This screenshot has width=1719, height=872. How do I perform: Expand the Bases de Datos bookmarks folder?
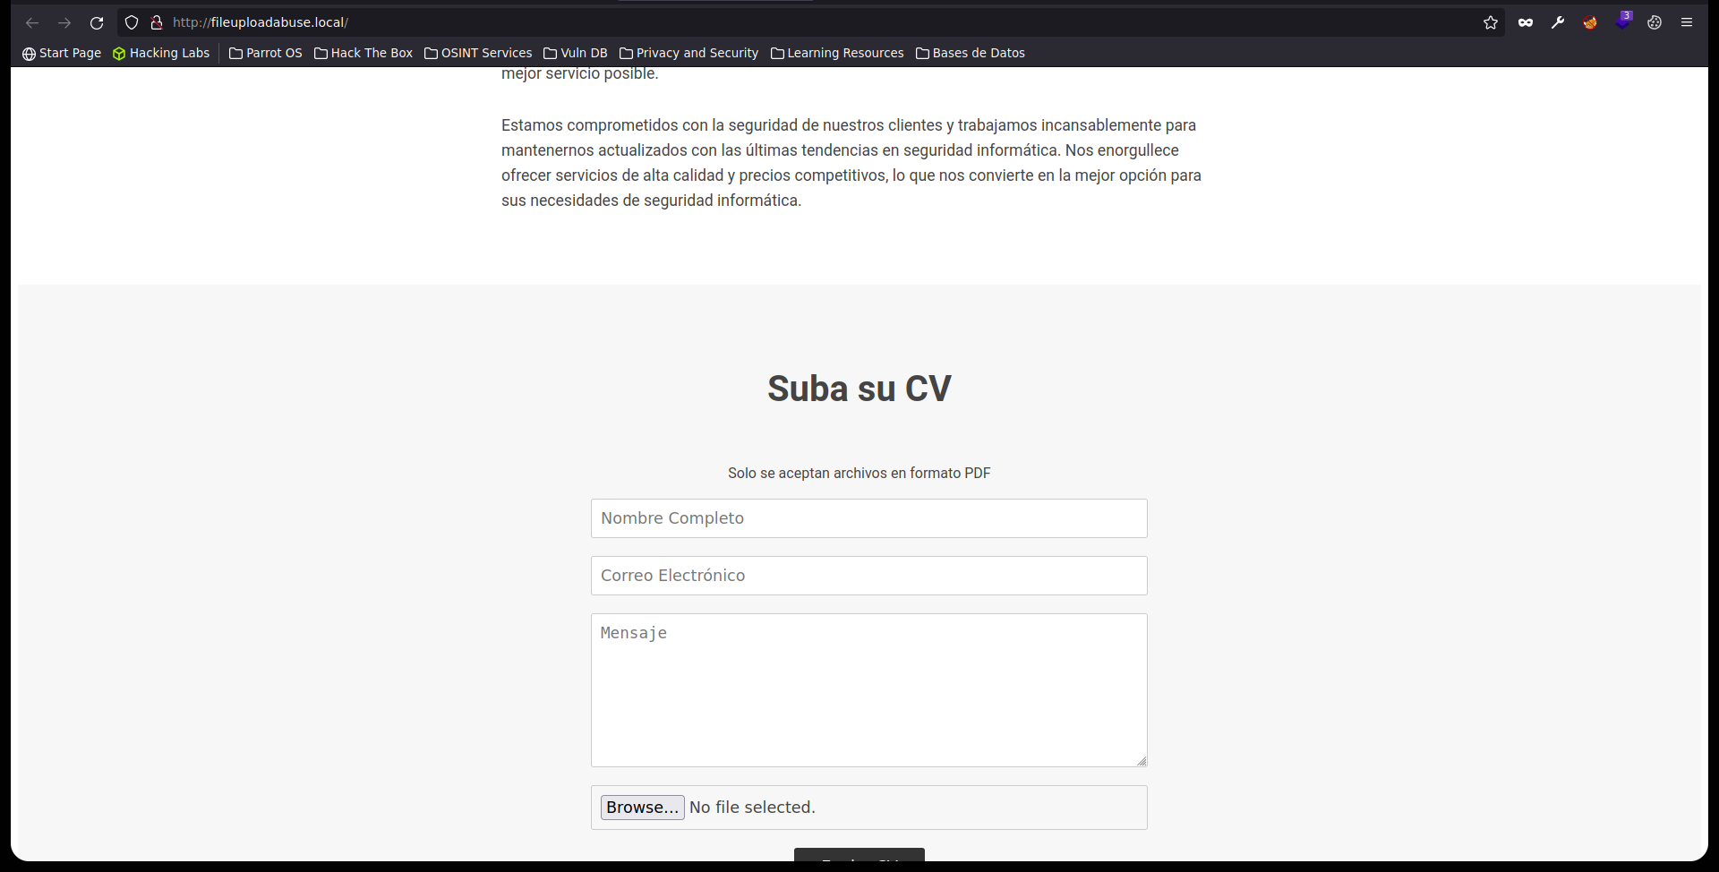[x=971, y=53]
